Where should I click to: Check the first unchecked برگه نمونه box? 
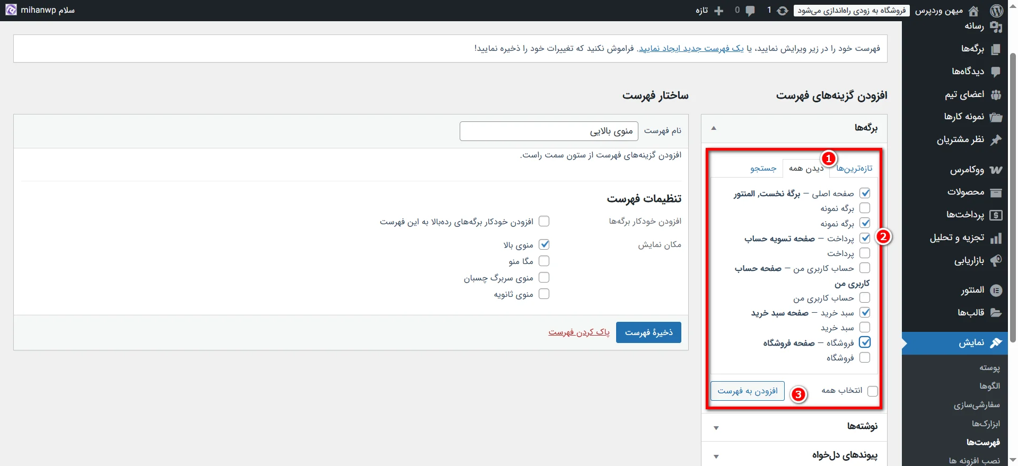[865, 208]
